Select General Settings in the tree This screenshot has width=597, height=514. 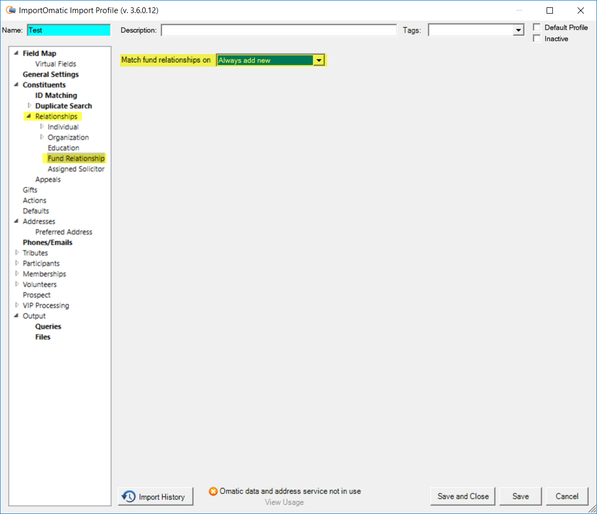[50, 75]
